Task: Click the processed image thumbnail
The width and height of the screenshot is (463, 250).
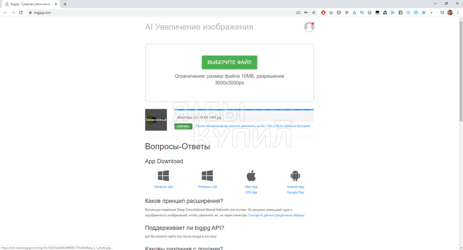Action: (156, 120)
